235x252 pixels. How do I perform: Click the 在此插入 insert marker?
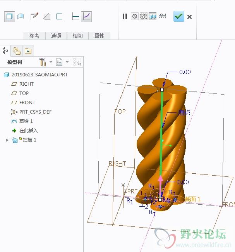pyautogui.click(x=29, y=131)
